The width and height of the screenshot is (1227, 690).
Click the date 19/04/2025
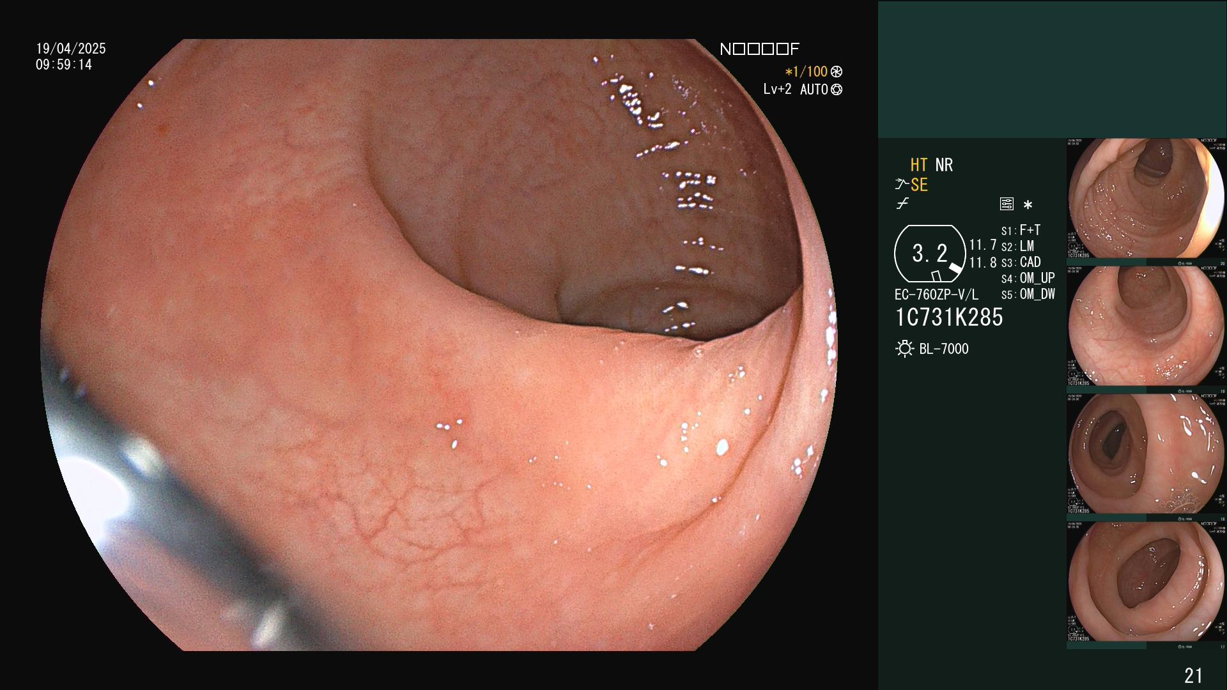71,49
